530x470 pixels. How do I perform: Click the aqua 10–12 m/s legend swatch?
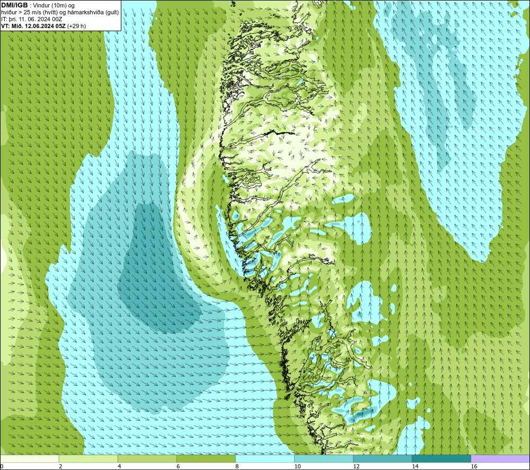(x=324, y=459)
